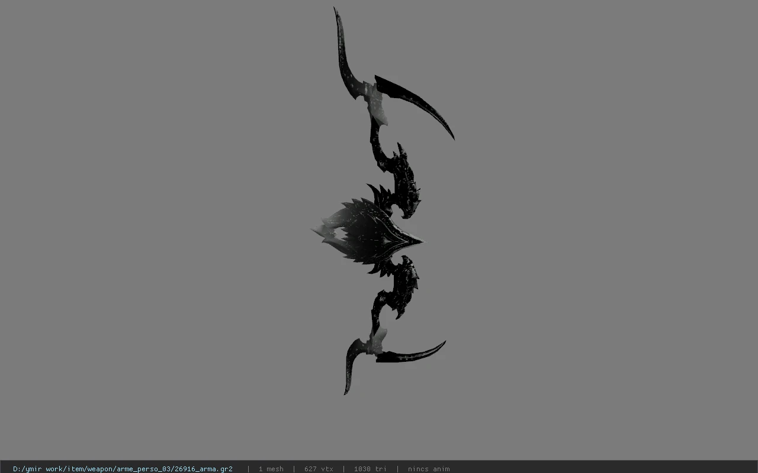Click the "nincs anim" status entry

(429, 469)
